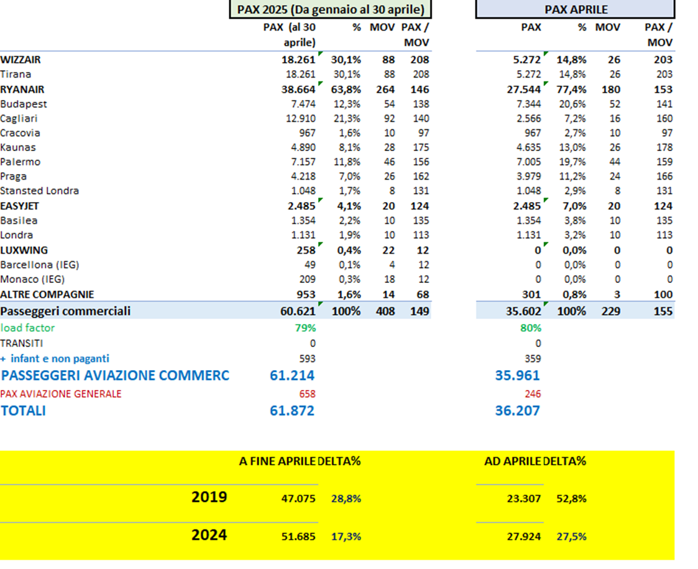Click the 'Passeggeri commerciali' total row label
698x569 pixels.
pos(65,311)
